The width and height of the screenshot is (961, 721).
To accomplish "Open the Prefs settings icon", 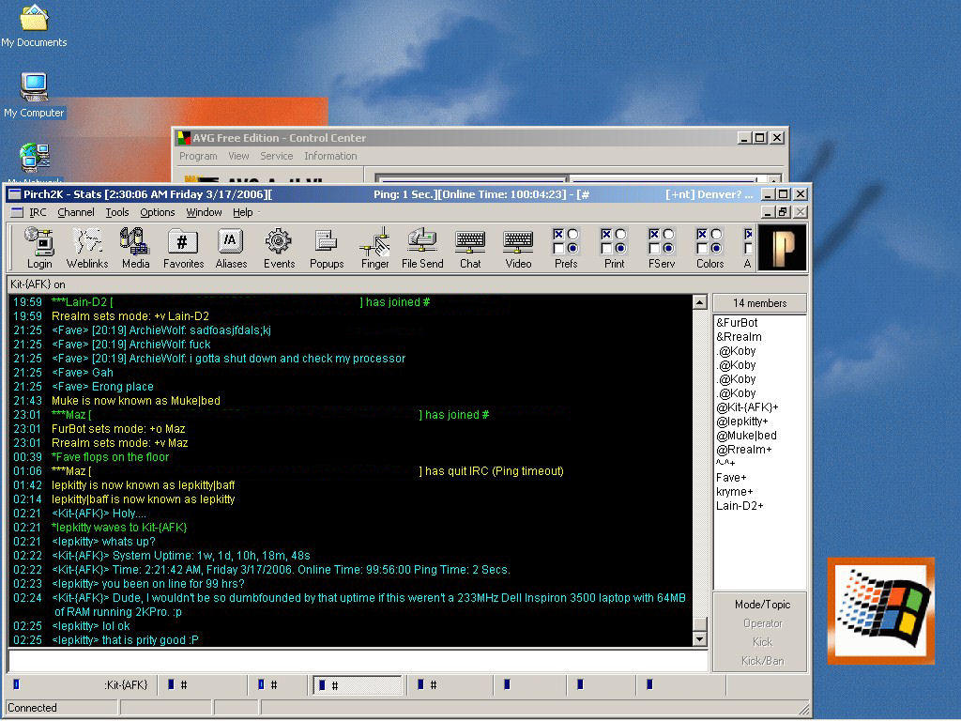I will click(566, 249).
